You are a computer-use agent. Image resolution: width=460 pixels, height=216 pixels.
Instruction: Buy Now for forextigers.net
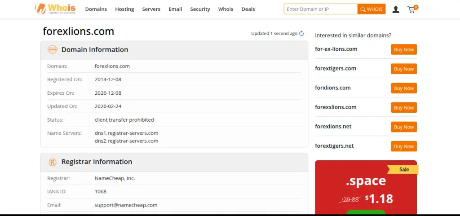coord(404,146)
